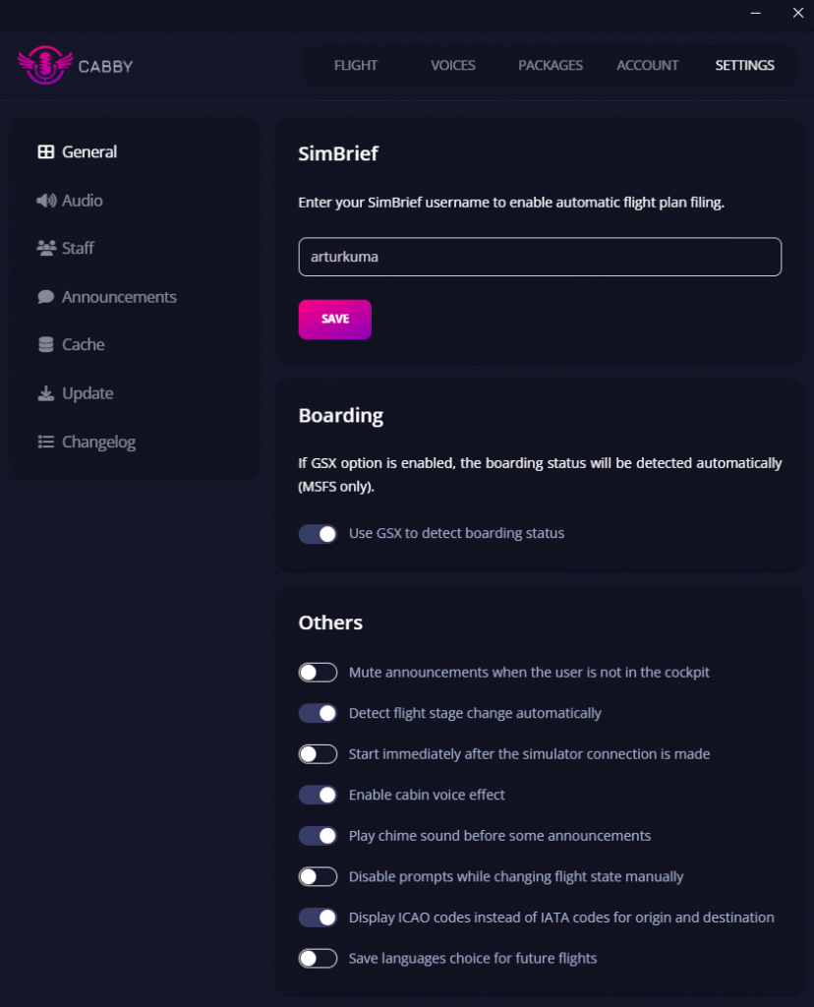814x1007 pixels.
Task: Toggle Enable cabin voice effect switch
Action: pyautogui.click(x=318, y=795)
